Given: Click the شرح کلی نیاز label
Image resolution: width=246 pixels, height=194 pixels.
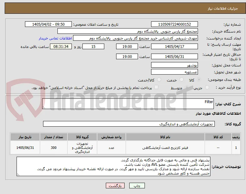Looking at the screenshot, I should 228,104.
